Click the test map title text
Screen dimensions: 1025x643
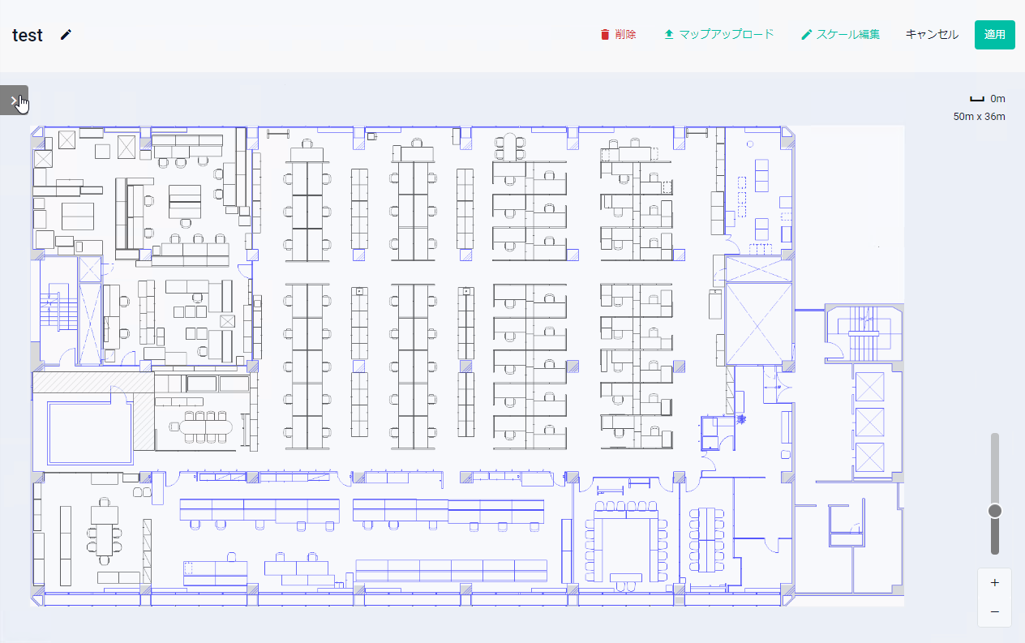point(28,36)
